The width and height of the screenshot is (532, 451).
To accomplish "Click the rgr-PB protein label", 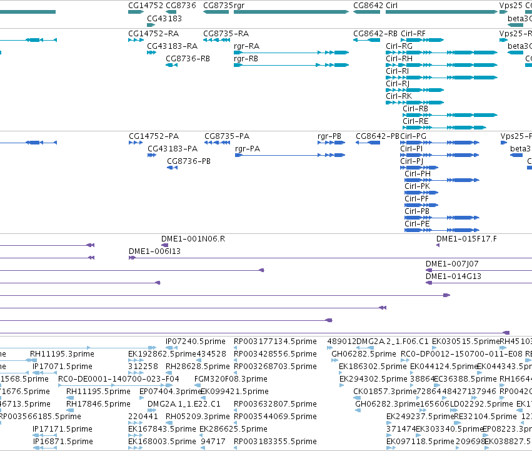I will (x=329, y=136).
